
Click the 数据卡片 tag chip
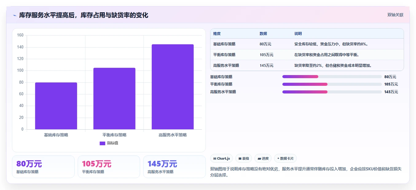coord(285,158)
